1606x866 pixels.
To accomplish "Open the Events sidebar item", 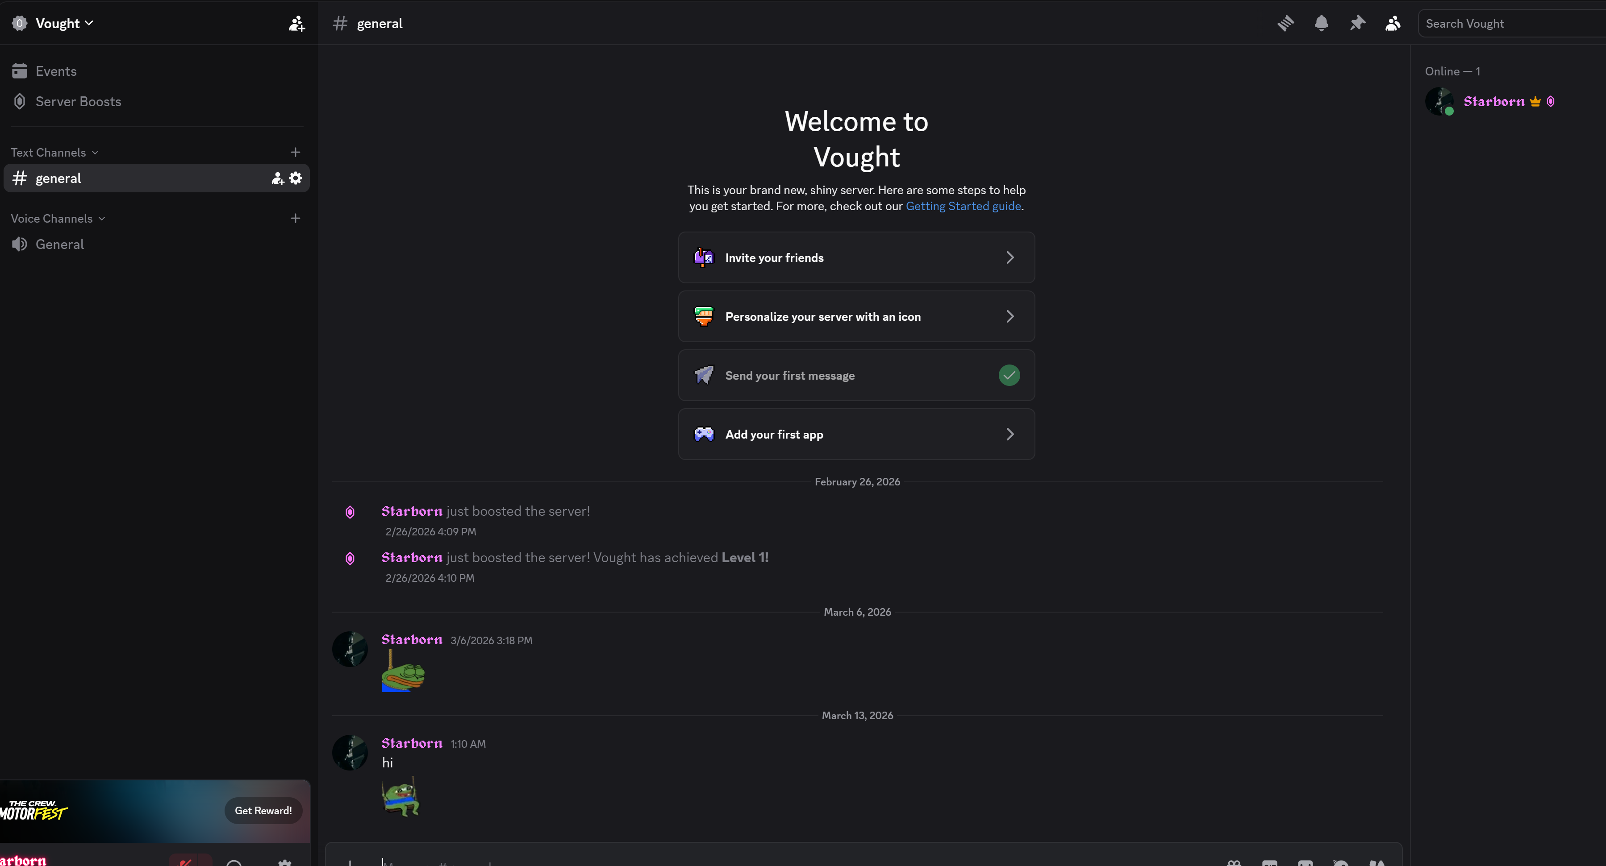I will (56, 71).
